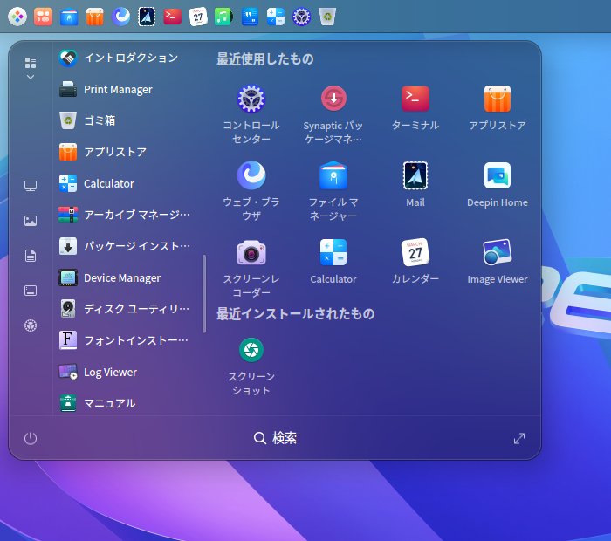Click the power button in the launcher
Viewport: 611px width, 541px height.
31,438
